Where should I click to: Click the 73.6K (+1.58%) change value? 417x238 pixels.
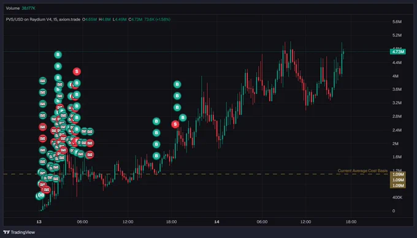pyautogui.click(x=158, y=20)
